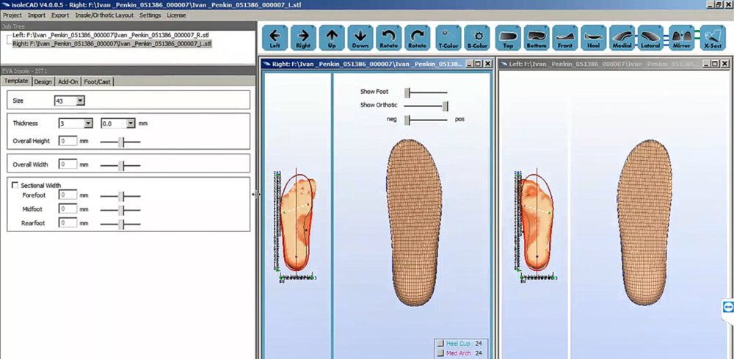This screenshot has height=359, width=734.
Task: Select the X-Sect cross-section tool
Action: tap(712, 37)
